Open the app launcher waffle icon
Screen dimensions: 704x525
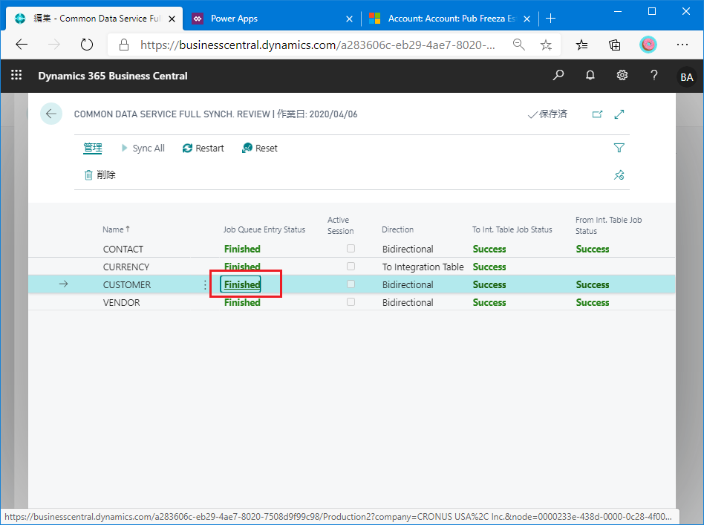pos(16,75)
